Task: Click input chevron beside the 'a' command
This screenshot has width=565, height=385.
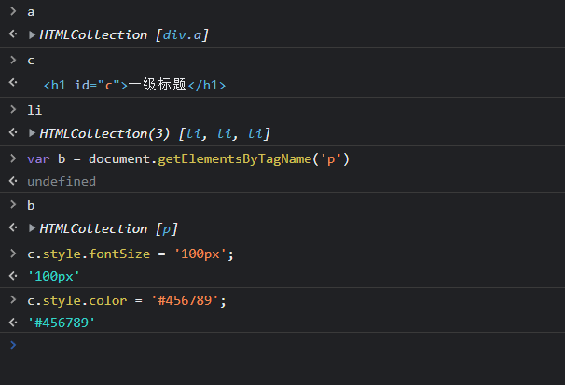Action: point(12,11)
